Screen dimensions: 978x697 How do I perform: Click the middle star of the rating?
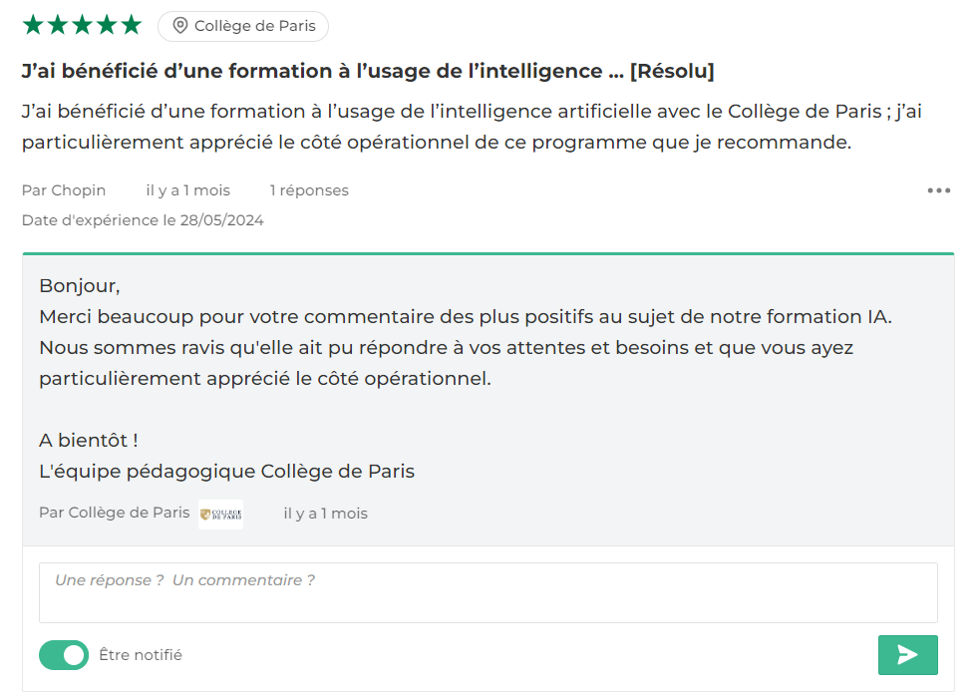coord(82,24)
